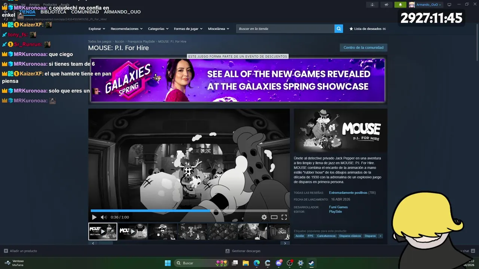The height and width of the screenshot is (269, 479).
Task: Select the Acción tag
Action: point(300,236)
